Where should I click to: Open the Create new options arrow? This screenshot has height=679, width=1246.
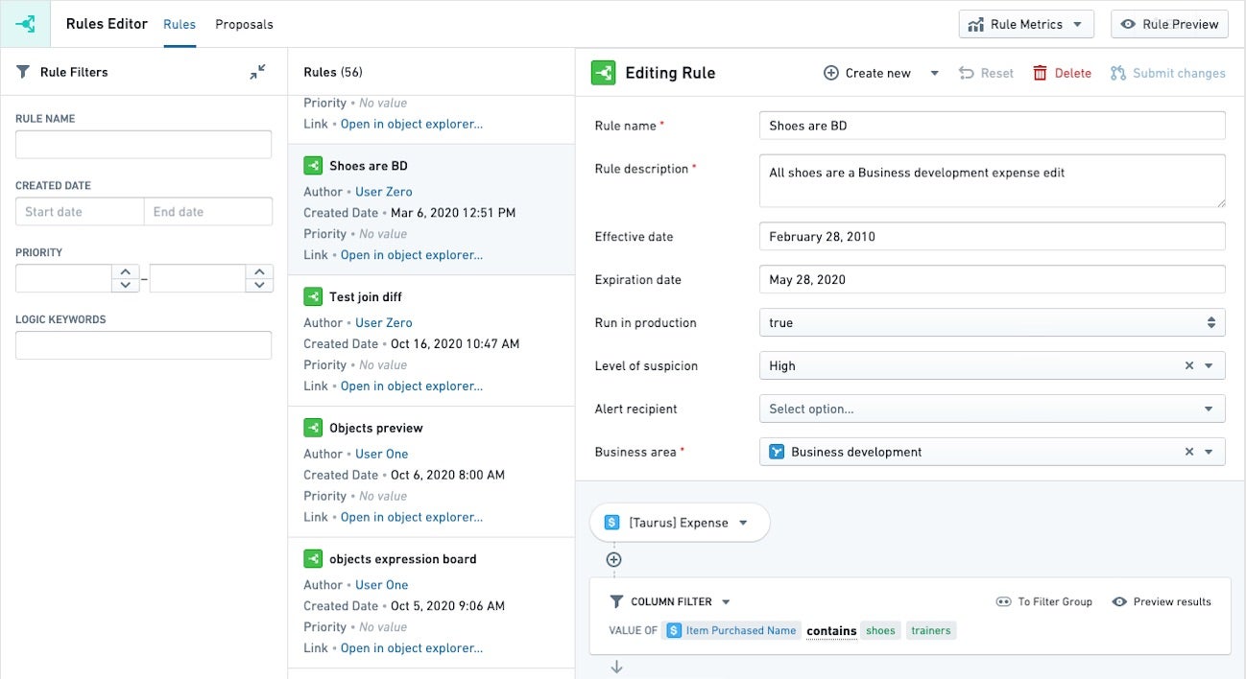click(934, 73)
